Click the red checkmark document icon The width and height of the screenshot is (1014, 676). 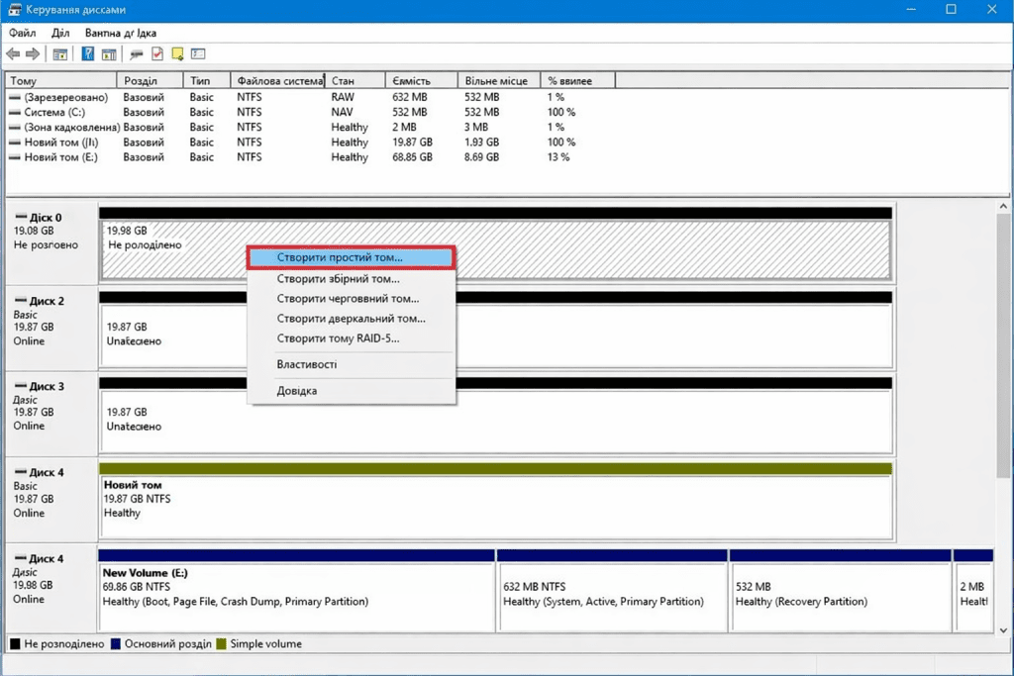[156, 53]
